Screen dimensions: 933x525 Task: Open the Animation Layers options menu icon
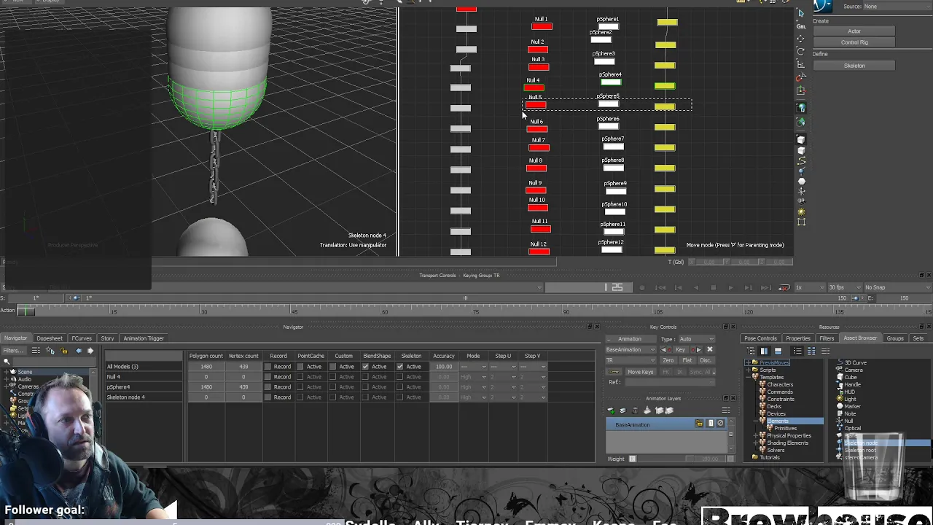tap(726, 411)
